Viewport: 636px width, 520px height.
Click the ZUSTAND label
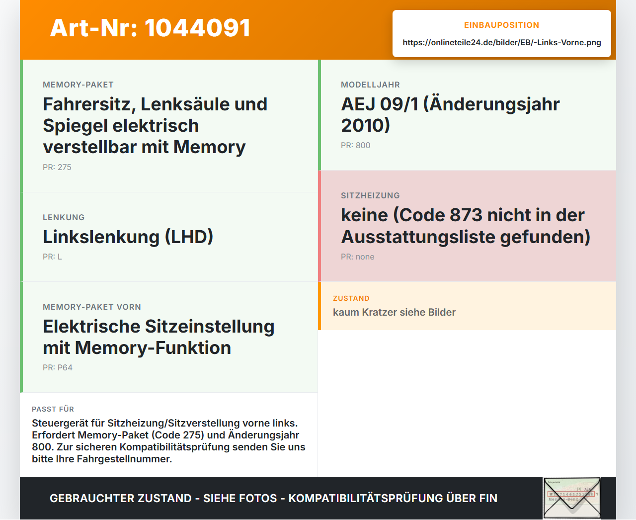coord(351,298)
